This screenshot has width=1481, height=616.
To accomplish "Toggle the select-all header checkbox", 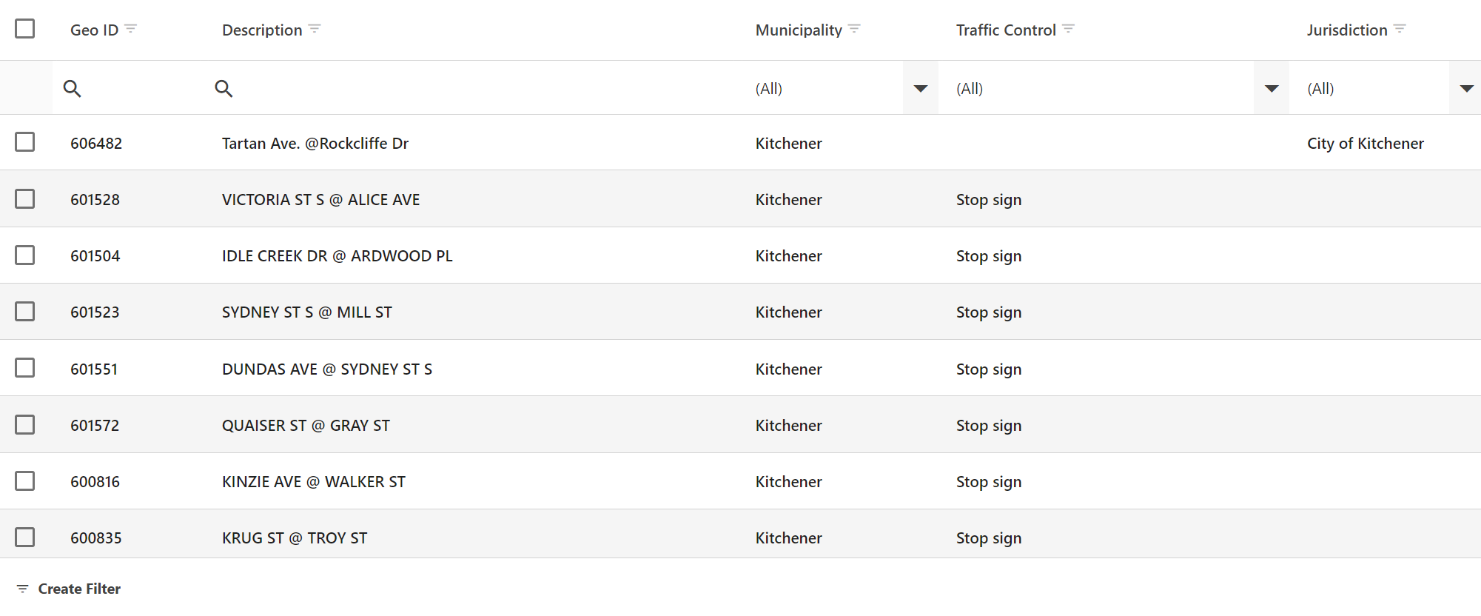I will (x=25, y=29).
